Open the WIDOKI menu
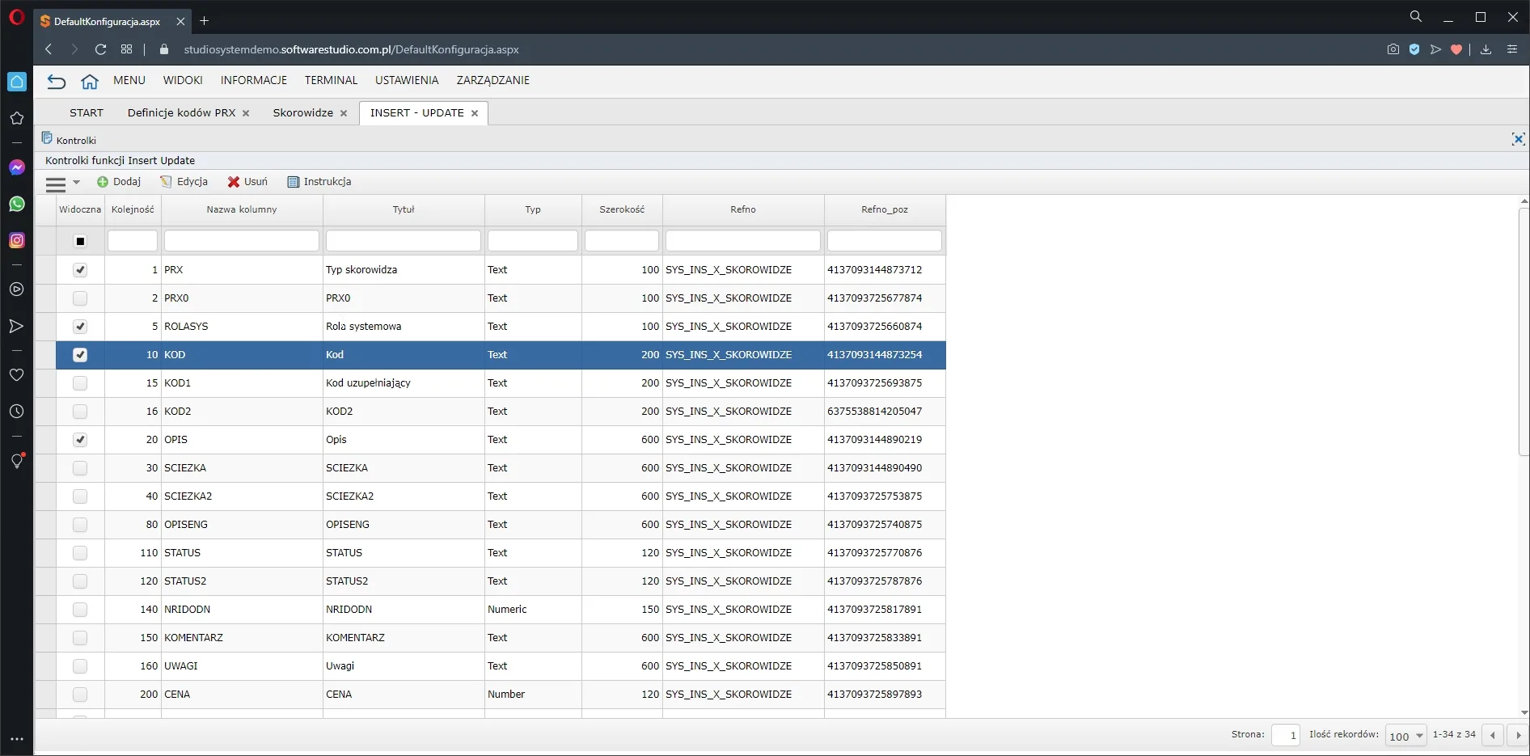 pyautogui.click(x=183, y=80)
